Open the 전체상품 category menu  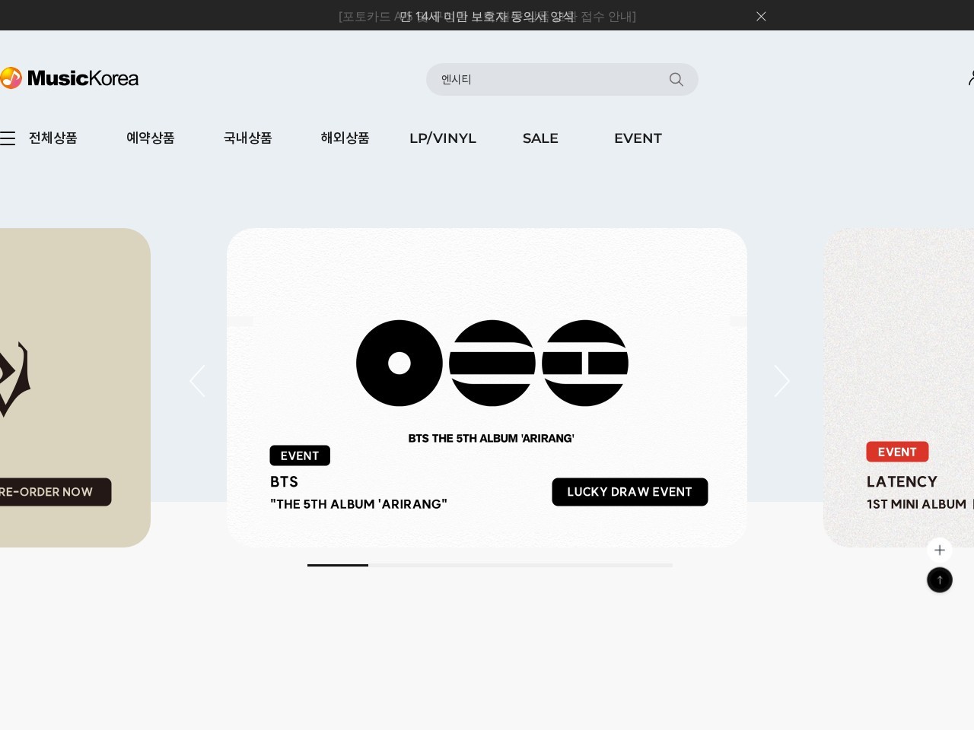(53, 138)
